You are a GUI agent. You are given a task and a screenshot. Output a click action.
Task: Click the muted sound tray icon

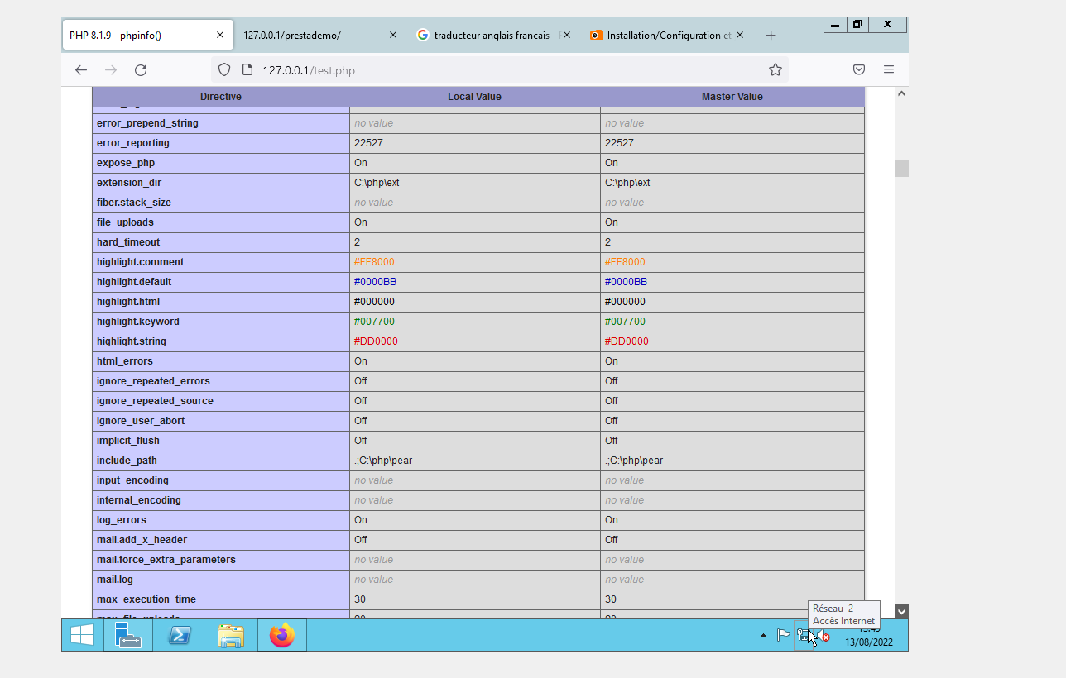click(x=824, y=636)
